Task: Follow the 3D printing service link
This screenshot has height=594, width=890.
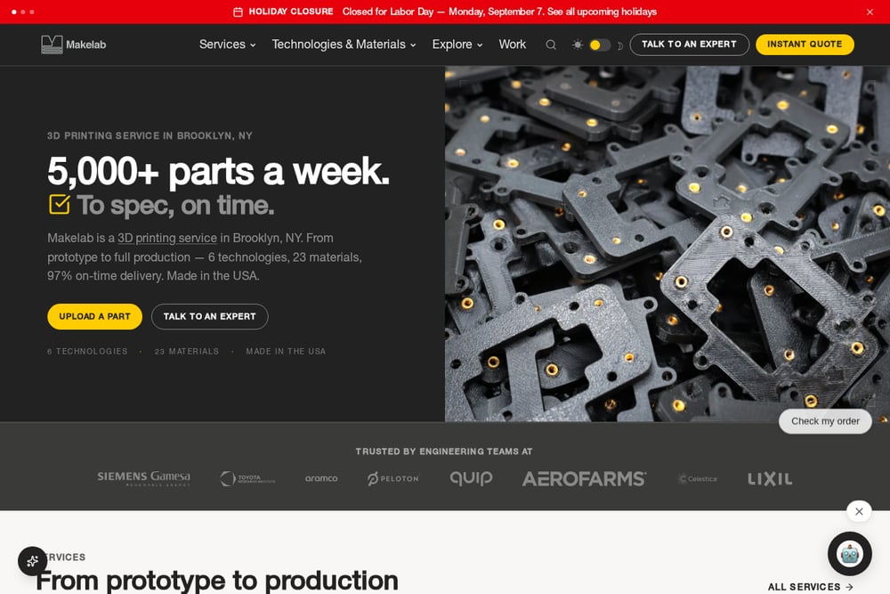Action: coord(167,238)
